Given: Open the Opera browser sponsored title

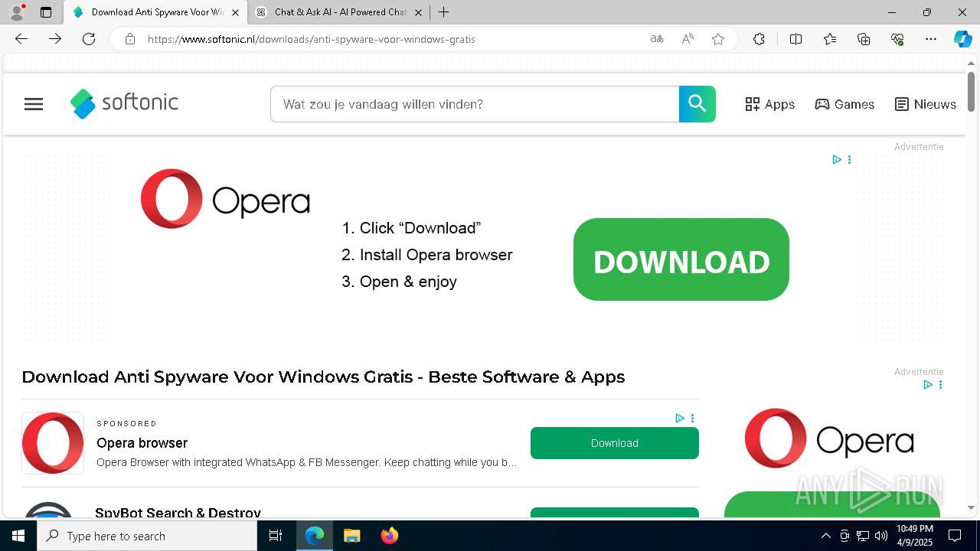Looking at the screenshot, I should (x=142, y=443).
